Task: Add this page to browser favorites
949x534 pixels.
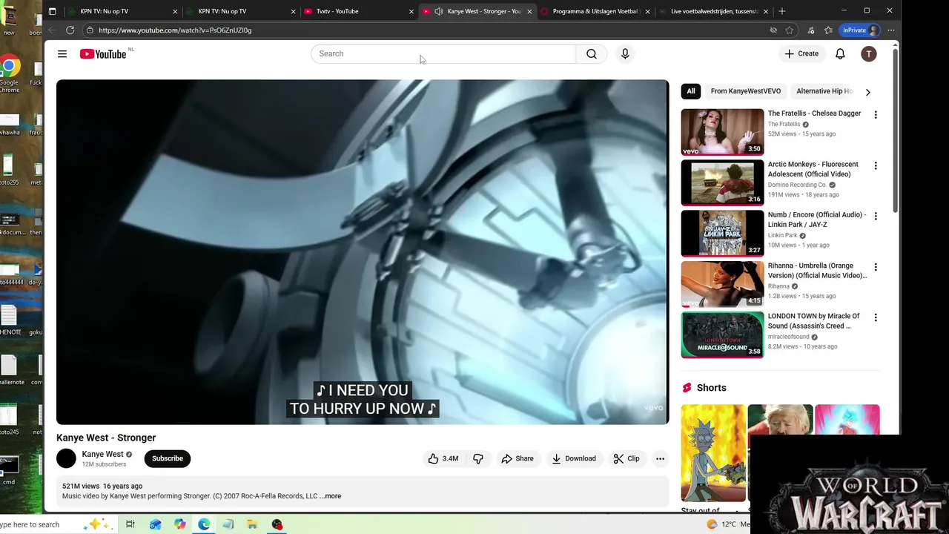Action: click(790, 30)
